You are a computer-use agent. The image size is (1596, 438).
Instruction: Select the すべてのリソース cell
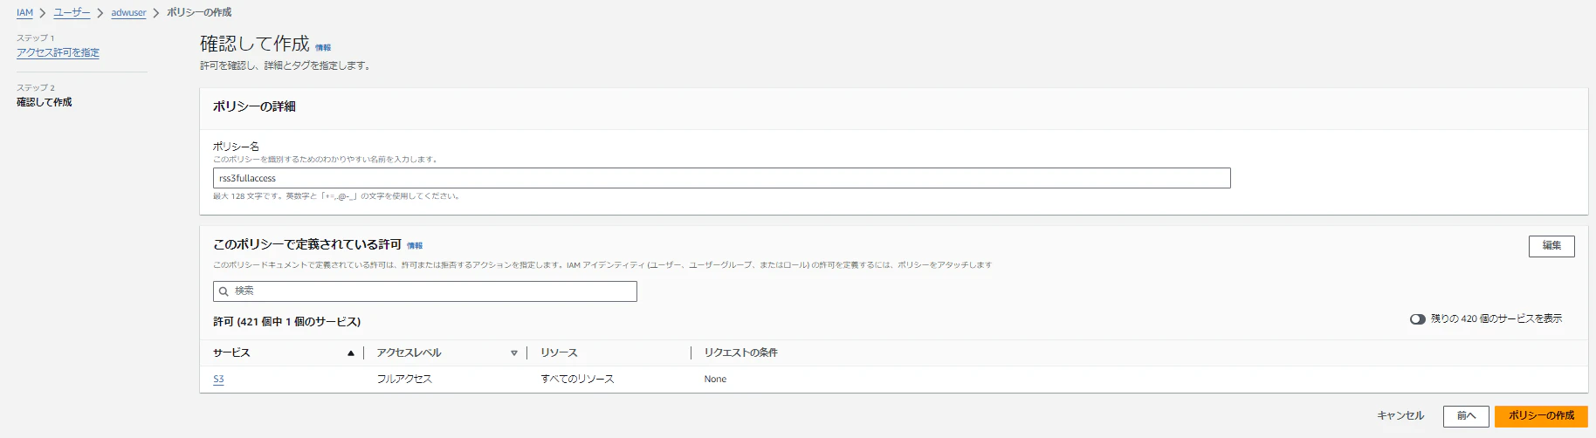(577, 379)
